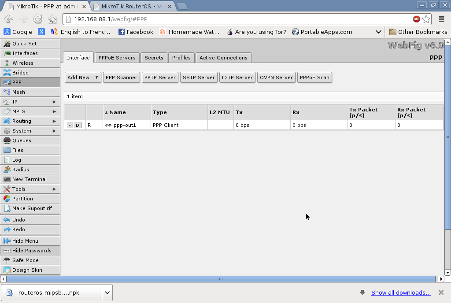
Task: Open the Radius configuration
Action: pos(20,170)
